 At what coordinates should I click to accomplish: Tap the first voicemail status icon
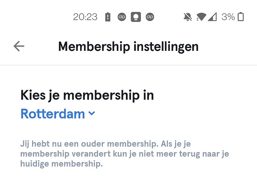122,17
